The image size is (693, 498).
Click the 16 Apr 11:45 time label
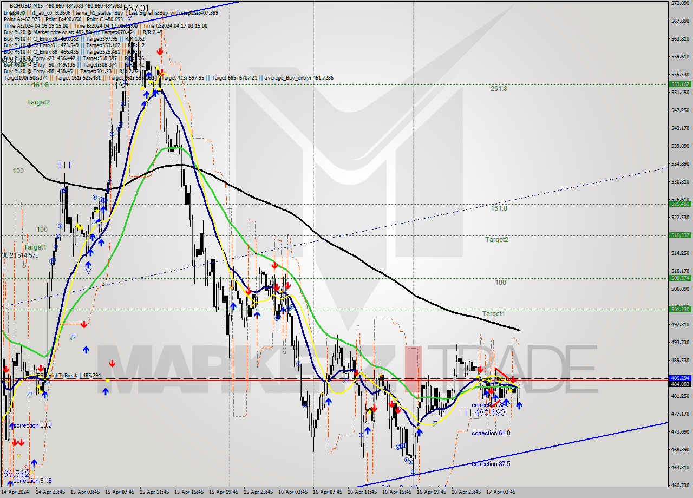363,492
